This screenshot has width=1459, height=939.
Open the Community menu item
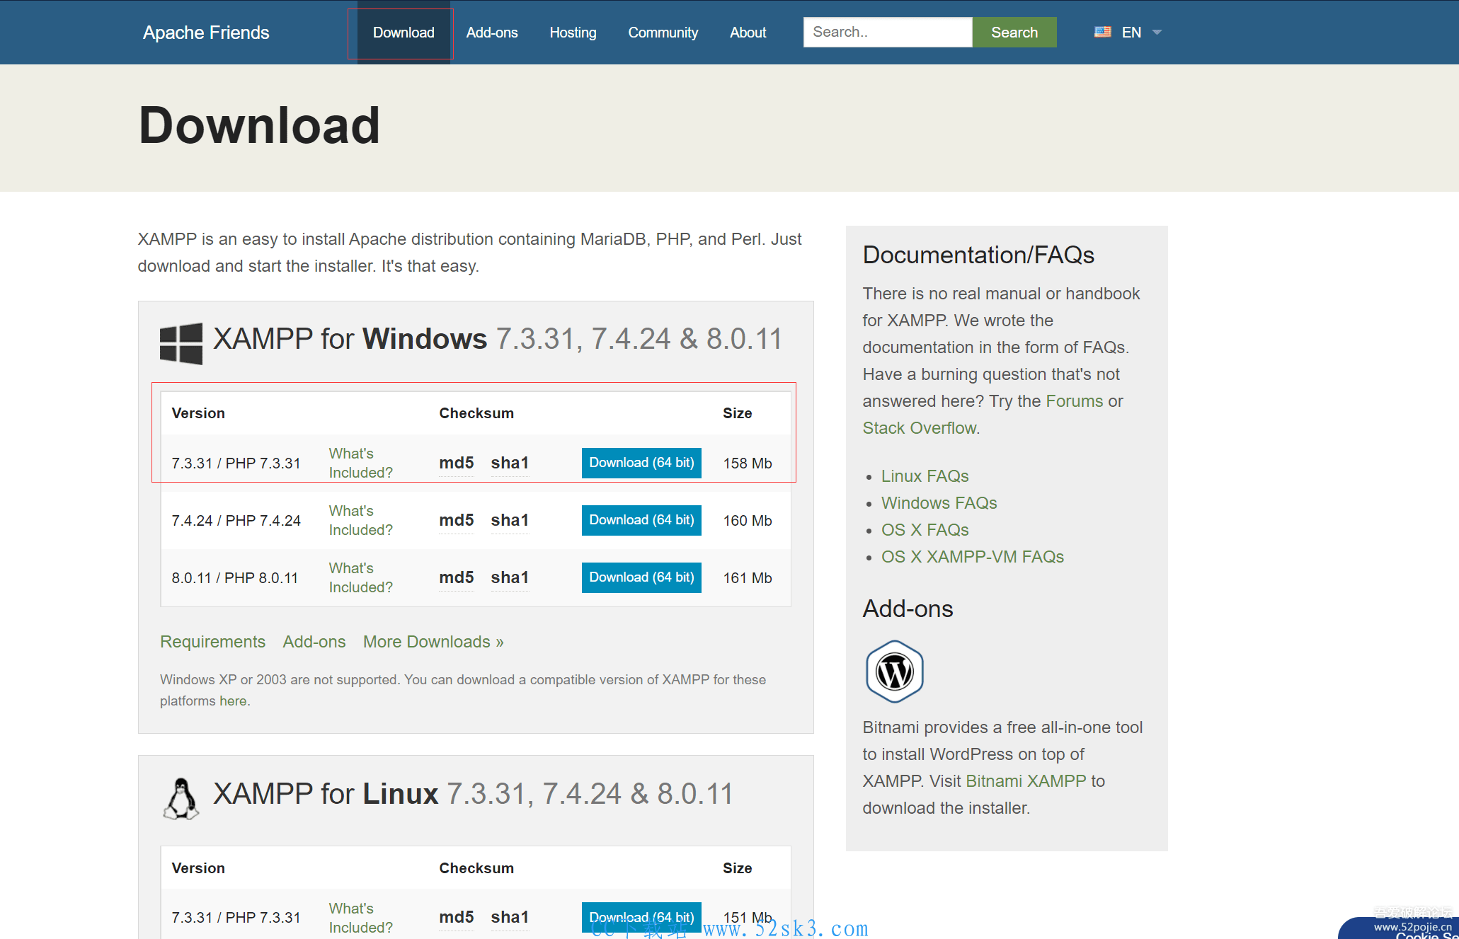click(x=663, y=33)
